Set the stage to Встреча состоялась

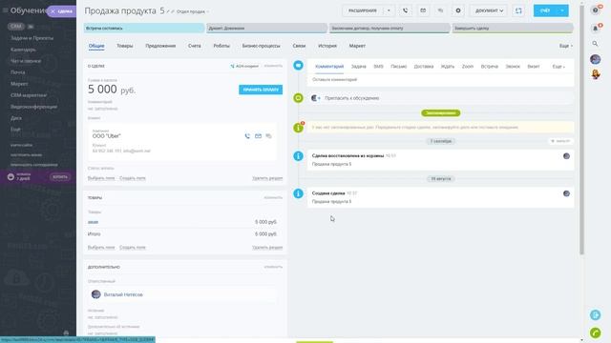144,28
